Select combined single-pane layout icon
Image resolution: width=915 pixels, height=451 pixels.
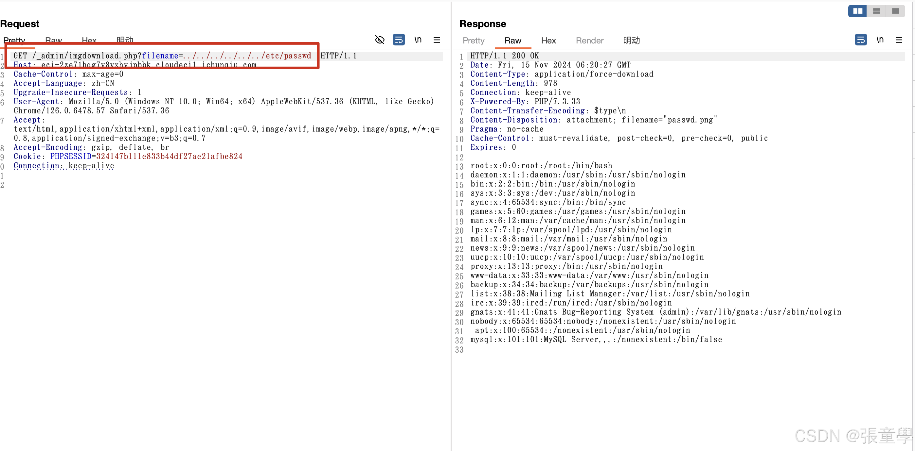click(895, 11)
